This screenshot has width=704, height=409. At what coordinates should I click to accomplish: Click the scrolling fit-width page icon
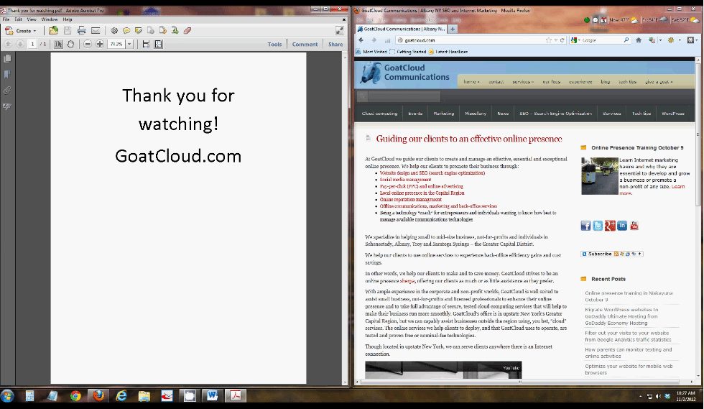(146, 44)
